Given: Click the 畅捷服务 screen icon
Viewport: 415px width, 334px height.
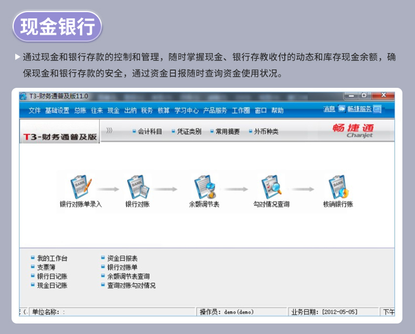Looking at the screenshot, I should pyautogui.click(x=377, y=109).
